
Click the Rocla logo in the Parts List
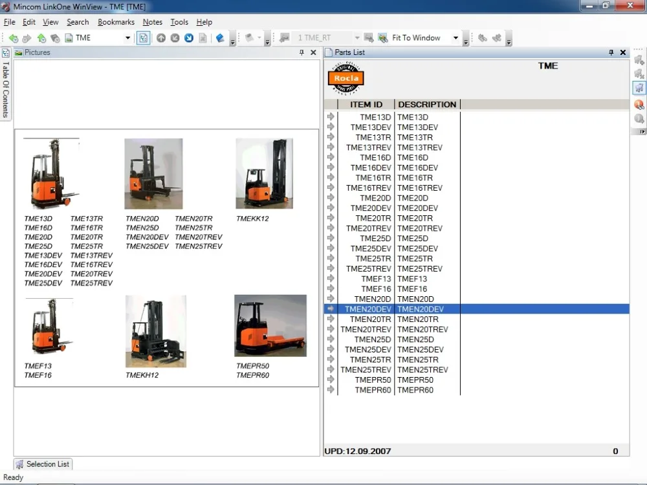345,78
